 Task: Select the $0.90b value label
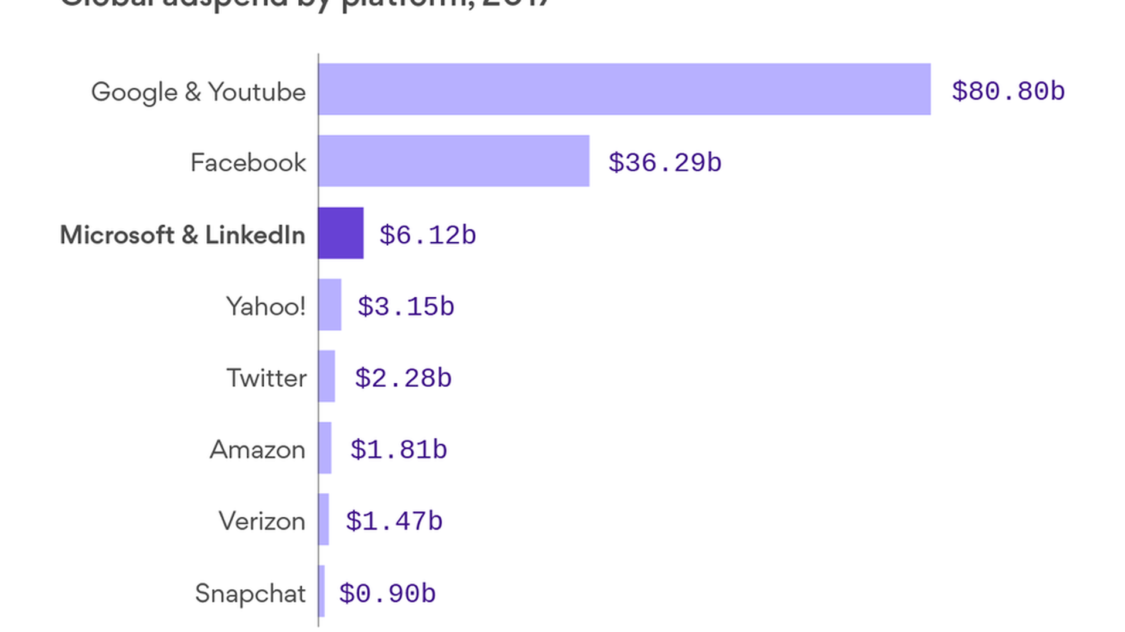(387, 593)
